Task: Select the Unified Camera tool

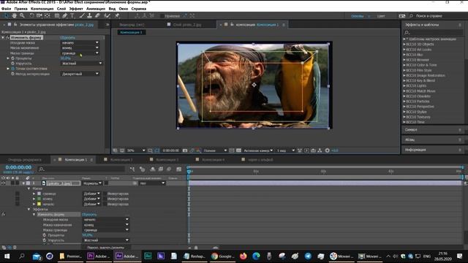Action: (39, 16)
